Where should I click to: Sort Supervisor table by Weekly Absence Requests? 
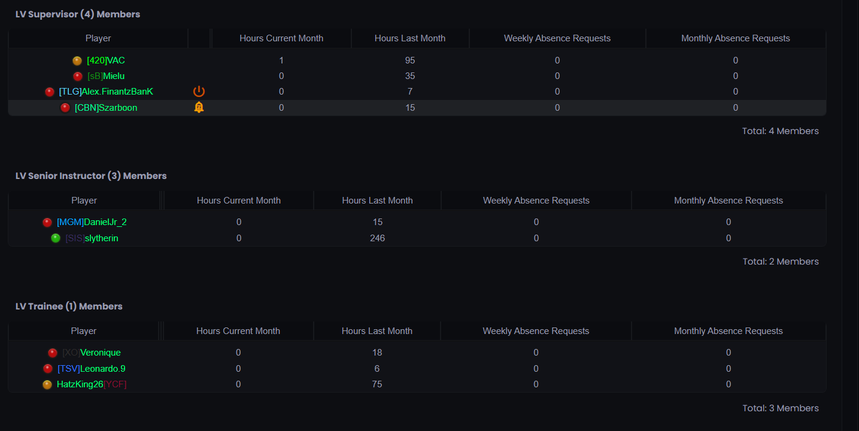(x=557, y=38)
